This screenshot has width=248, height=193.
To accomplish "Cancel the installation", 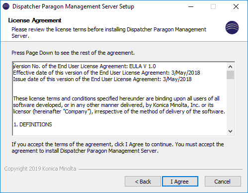I will [x=223, y=182].
